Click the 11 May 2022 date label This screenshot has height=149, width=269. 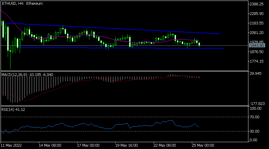coord(11,145)
